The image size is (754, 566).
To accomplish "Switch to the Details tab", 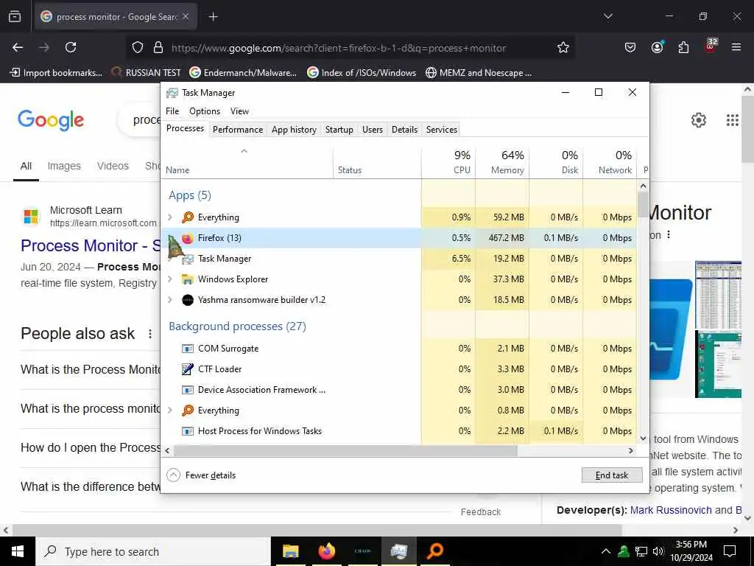I will pos(404,130).
